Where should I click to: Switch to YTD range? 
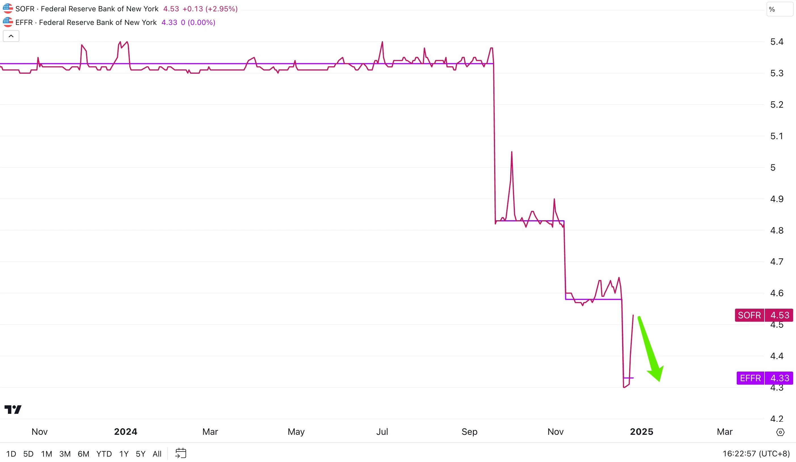click(104, 454)
